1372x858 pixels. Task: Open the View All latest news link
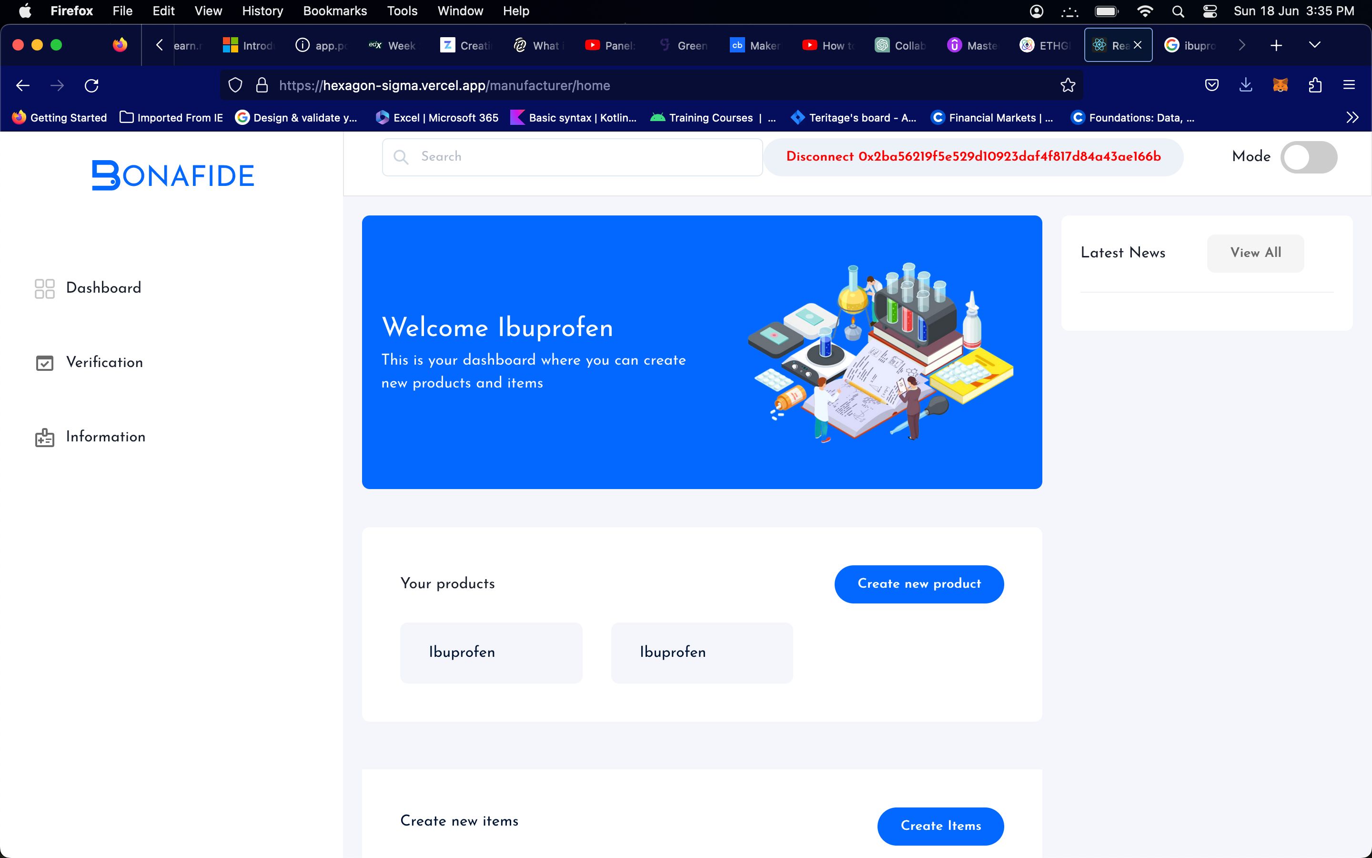tap(1255, 253)
